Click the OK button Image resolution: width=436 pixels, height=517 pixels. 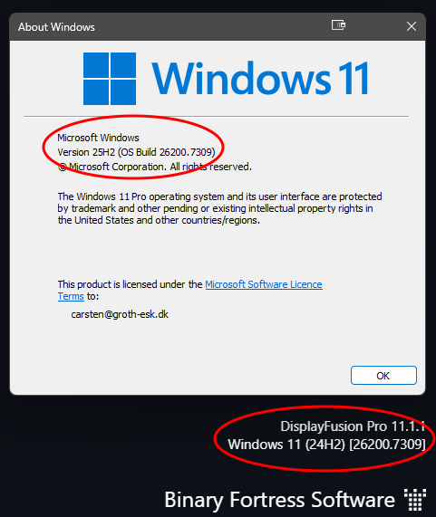tap(383, 375)
